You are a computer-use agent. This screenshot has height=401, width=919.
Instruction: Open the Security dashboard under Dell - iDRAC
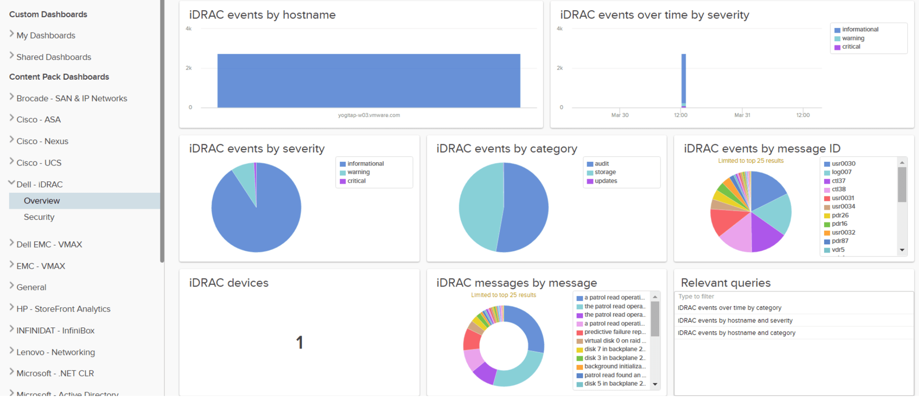tap(39, 217)
